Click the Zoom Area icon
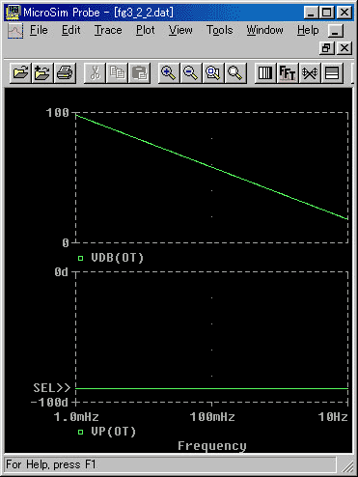This screenshot has width=358, height=477. coord(213,72)
